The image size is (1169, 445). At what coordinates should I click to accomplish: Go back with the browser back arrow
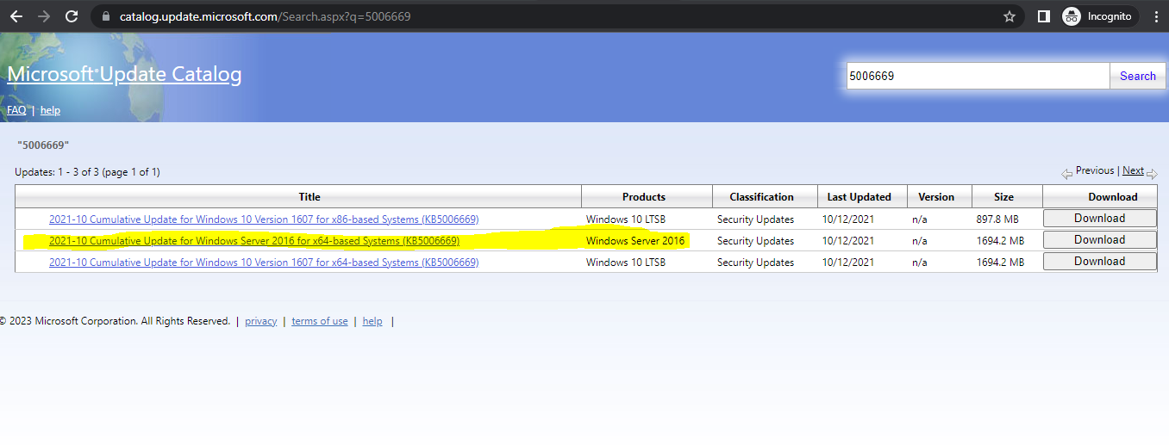coord(16,16)
